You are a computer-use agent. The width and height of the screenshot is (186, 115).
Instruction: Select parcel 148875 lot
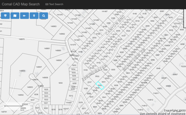pyautogui.click(x=22, y=39)
